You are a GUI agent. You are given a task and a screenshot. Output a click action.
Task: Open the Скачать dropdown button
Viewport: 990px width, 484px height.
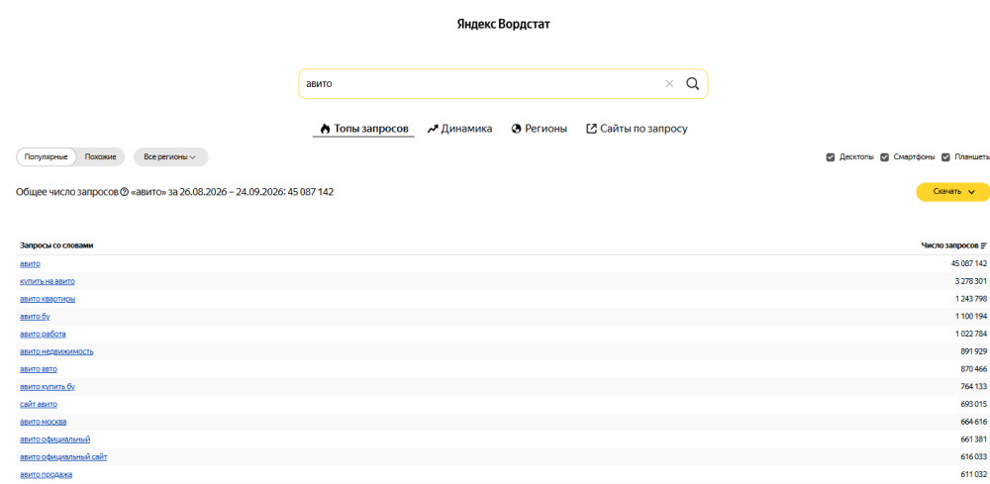pyautogui.click(x=953, y=192)
